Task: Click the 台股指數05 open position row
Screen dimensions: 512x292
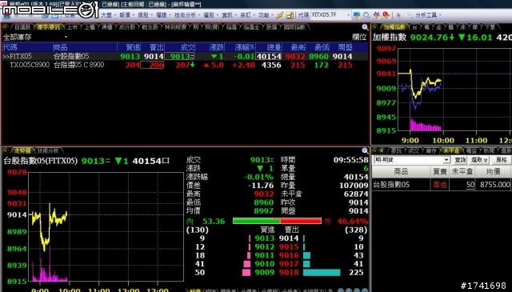Action: coord(442,185)
